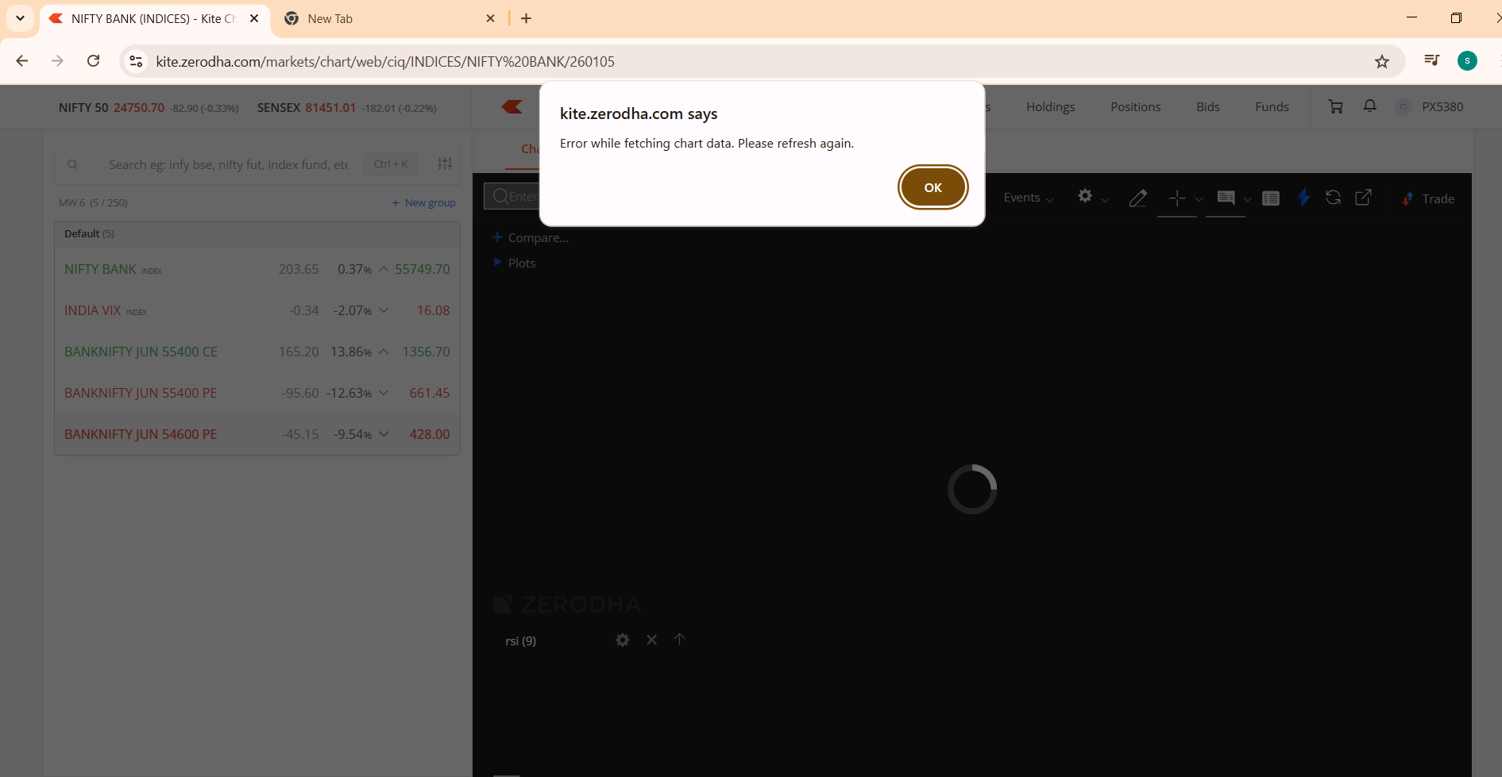Open the Events dropdown
Viewport: 1502px width, 777px height.
tap(1029, 198)
